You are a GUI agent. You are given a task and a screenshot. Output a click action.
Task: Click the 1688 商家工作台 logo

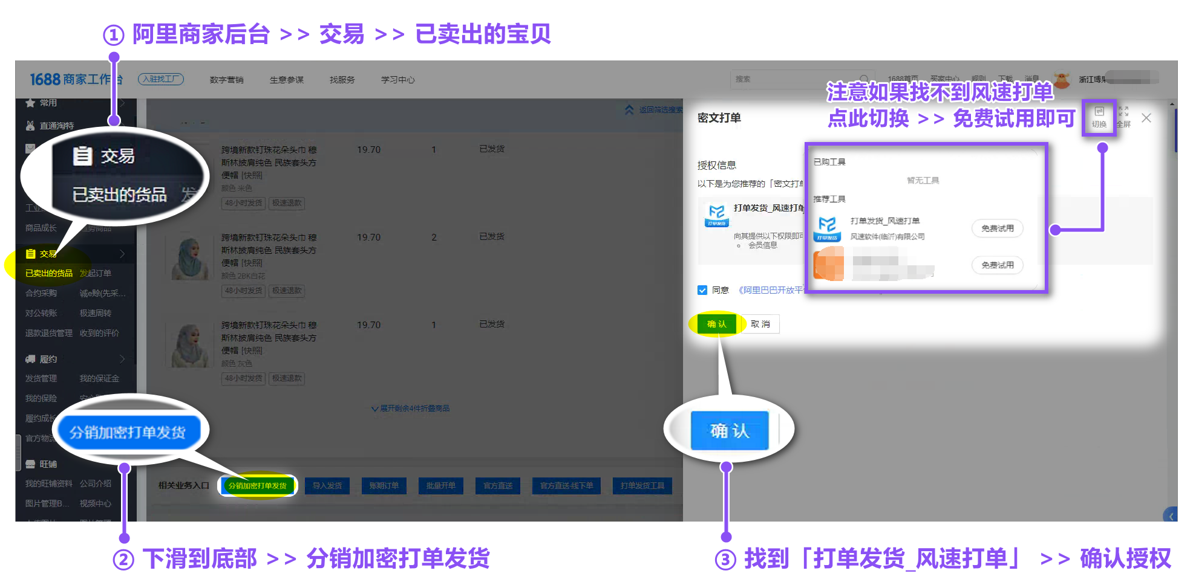[76, 79]
